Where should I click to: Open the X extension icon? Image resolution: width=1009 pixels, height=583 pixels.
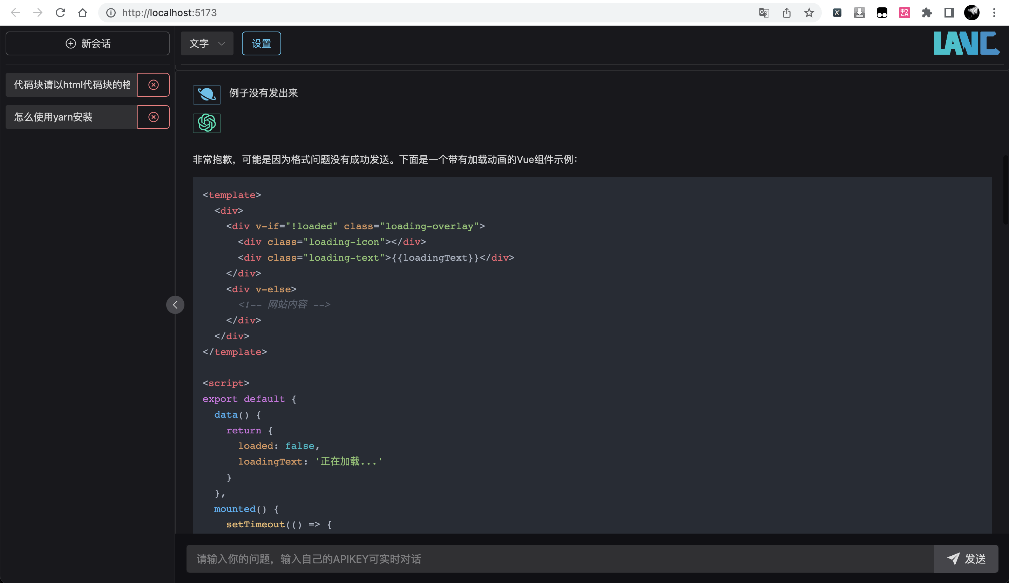(837, 13)
